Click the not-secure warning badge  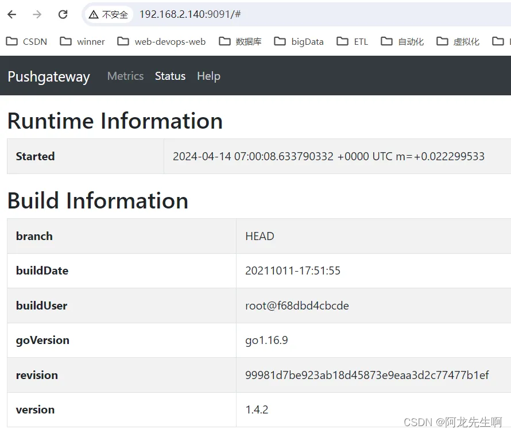pos(109,14)
